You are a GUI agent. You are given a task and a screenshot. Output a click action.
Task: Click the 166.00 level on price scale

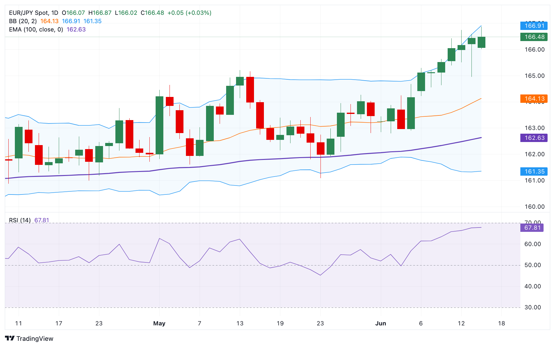coord(535,49)
